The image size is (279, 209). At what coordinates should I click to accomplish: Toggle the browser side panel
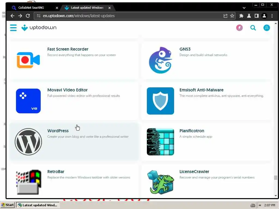[x=257, y=16]
